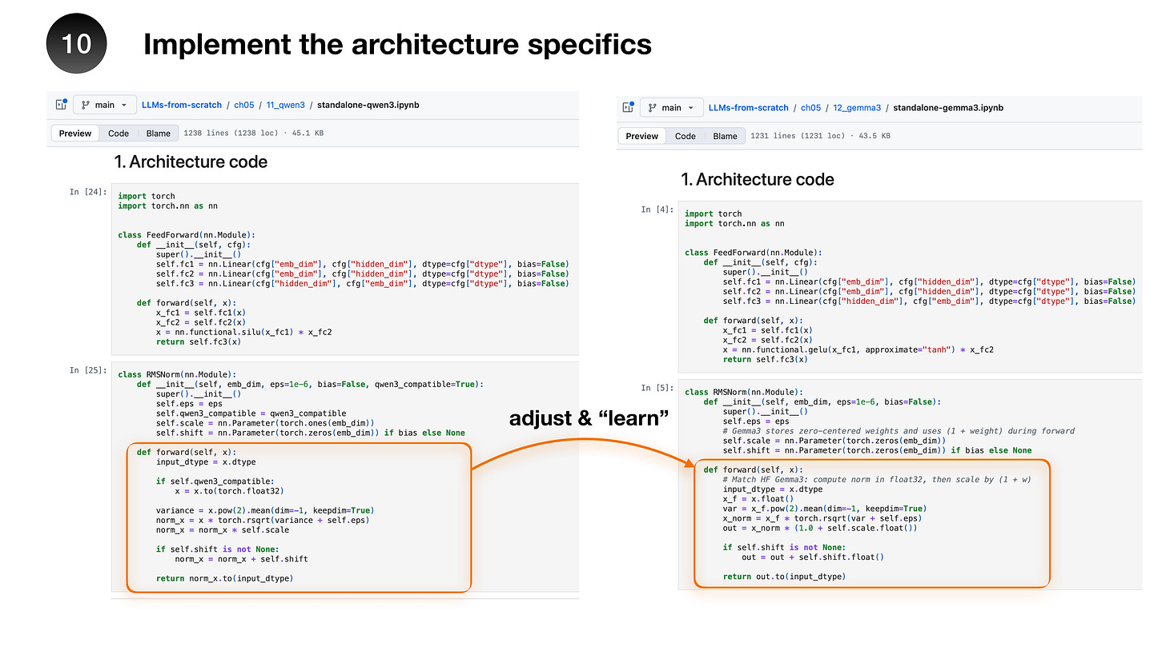Open LLMs-from-scratch link in qwen3 breadcrumb
Image resolution: width=1166 pixels, height=655 pixels.
pos(183,105)
